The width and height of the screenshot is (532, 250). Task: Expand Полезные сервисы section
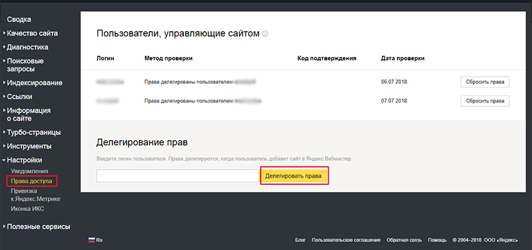39,227
